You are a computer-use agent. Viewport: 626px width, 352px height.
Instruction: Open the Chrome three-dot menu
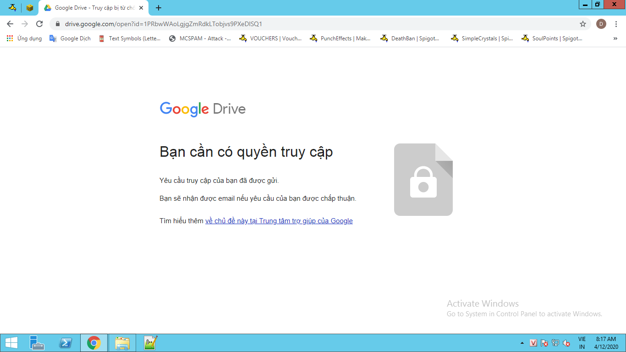click(616, 24)
